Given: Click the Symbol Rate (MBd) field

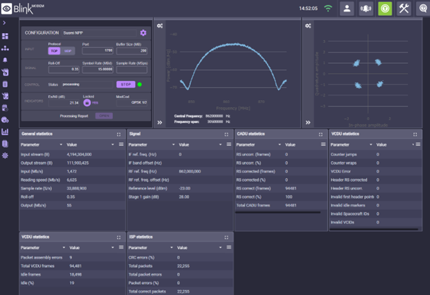Looking at the screenshot, I should coord(98,70).
